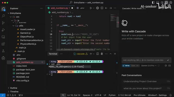Open .gitignore in explorer
The height and width of the screenshot is (97, 174).
click(21, 59)
